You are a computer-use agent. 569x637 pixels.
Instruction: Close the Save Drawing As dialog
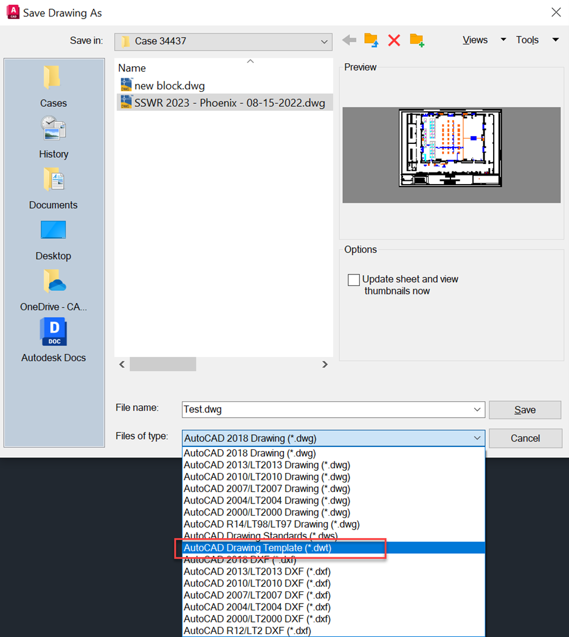pyautogui.click(x=556, y=12)
